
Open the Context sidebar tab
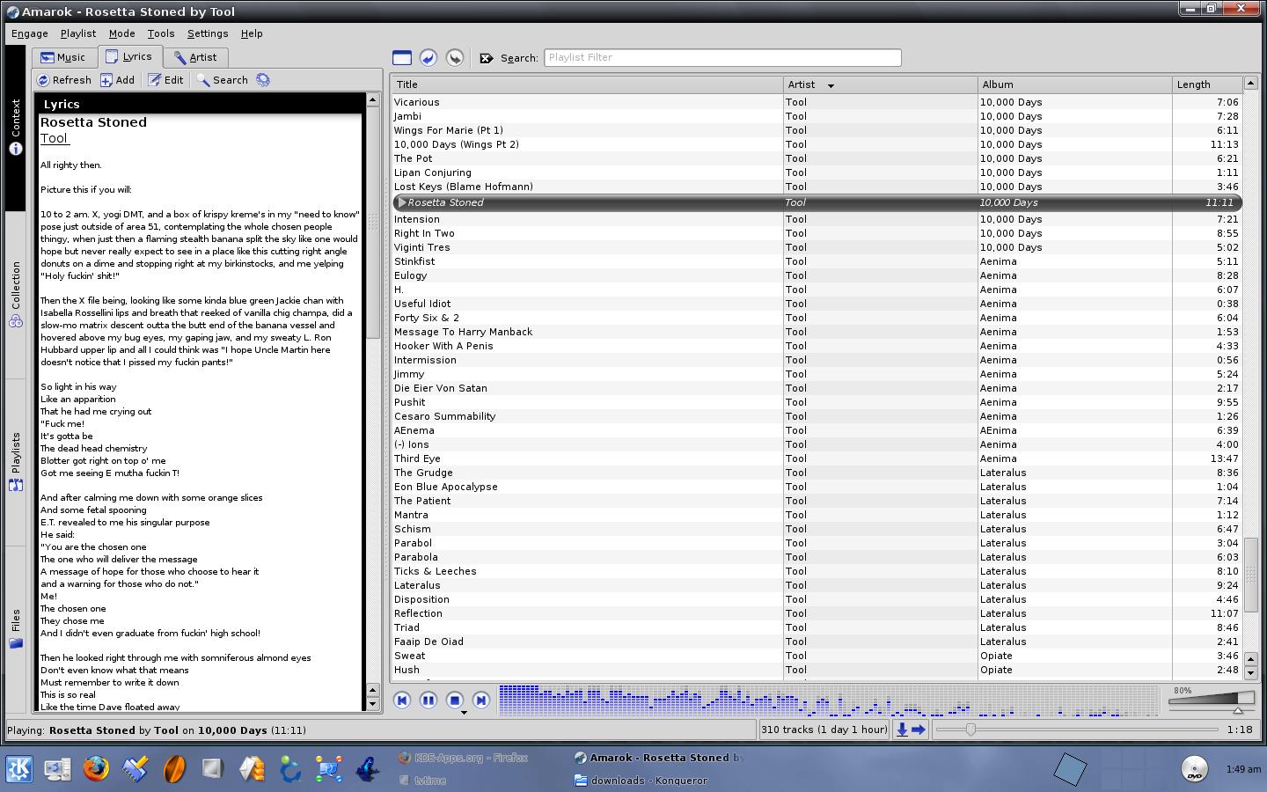tap(15, 128)
